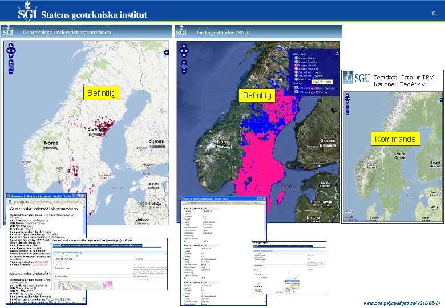
Task: Select Google Streets base layer
Action: click(296, 58)
